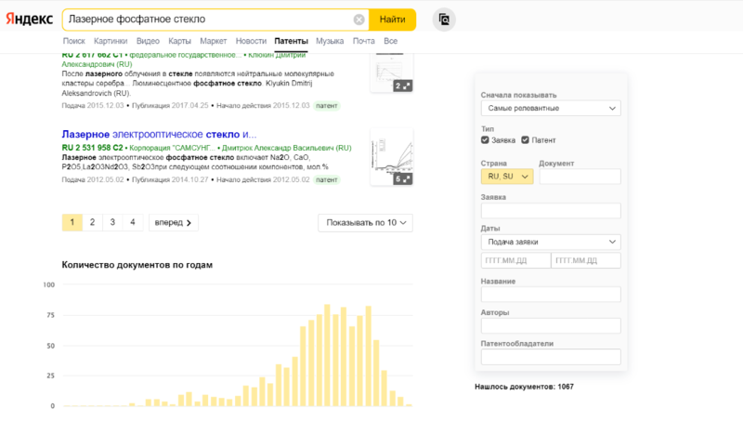Open the Показывать по 10 dropdown
The width and height of the screenshot is (743, 448).
tap(365, 223)
